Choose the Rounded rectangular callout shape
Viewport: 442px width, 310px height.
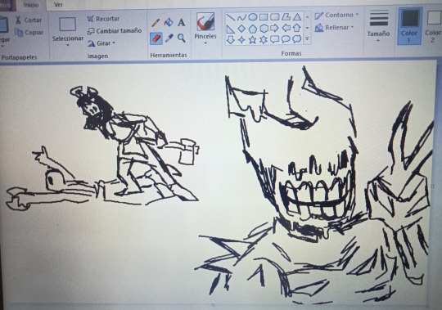point(274,39)
